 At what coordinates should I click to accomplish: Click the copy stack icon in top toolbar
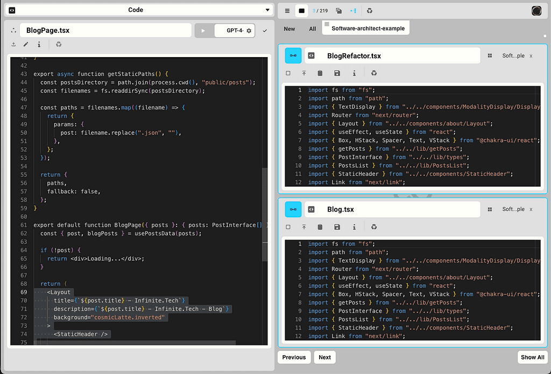pos(339,11)
